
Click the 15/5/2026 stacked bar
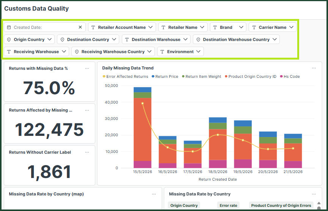[x=142, y=128]
